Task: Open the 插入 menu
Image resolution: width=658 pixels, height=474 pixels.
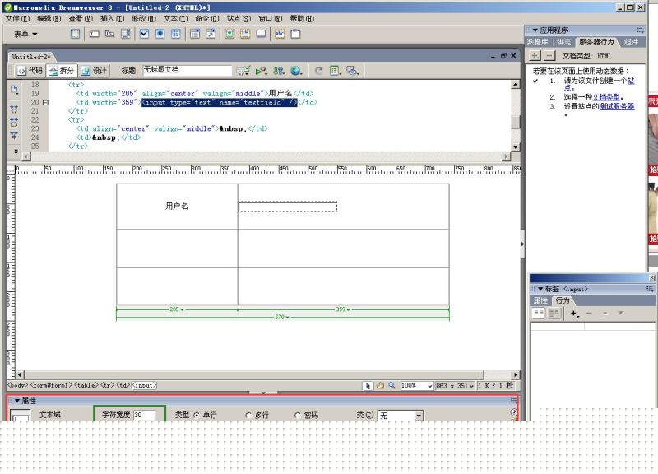Action: [x=112, y=18]
